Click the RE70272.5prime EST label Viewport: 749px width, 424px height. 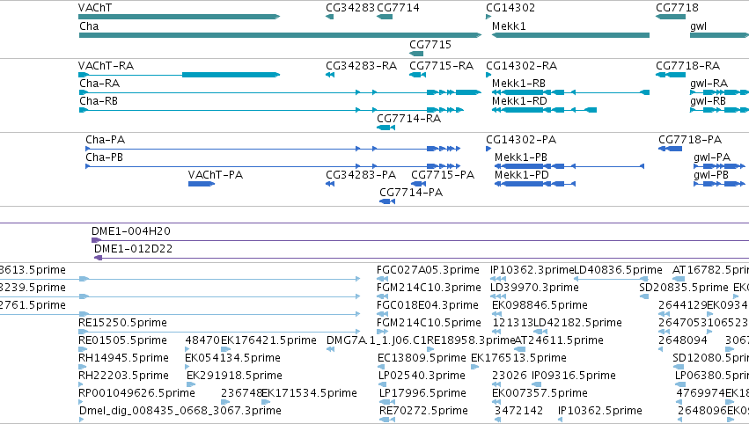(x=423, y=411)
